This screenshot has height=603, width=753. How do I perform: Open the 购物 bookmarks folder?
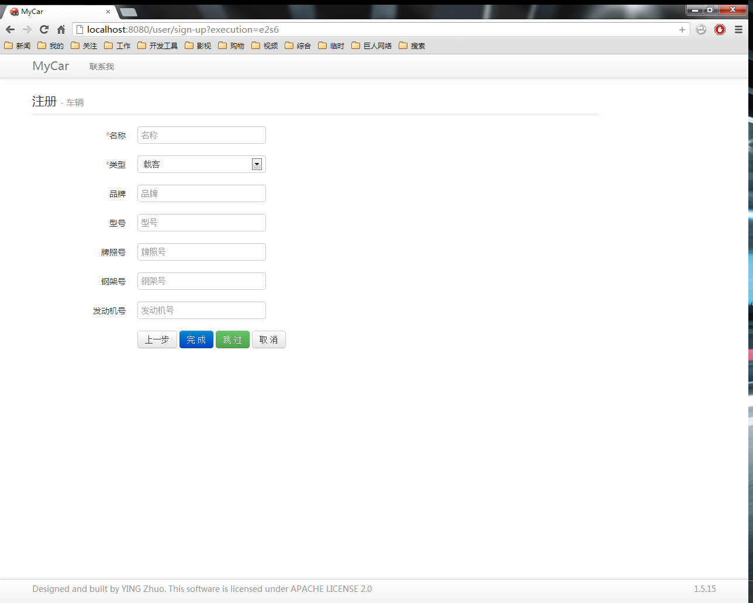pos(232,46)
